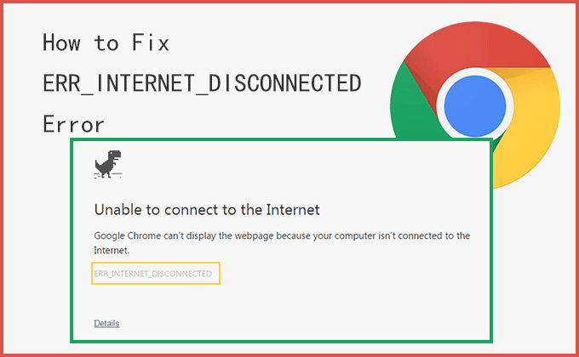Click the large ERR_INTERNET_DISCONNECTED title text
The width and height of the screenshot is (579, 357).
202,83
